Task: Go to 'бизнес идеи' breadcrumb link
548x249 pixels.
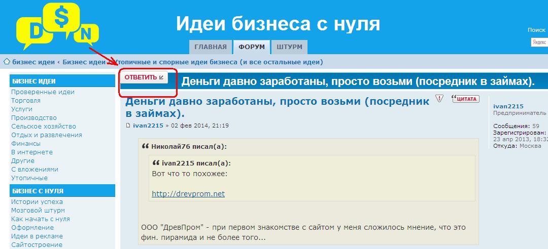Action: (x=33, y=62)
